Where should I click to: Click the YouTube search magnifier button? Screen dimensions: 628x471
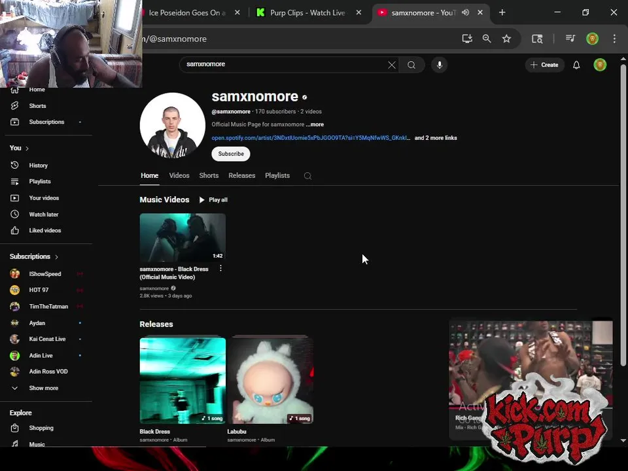(x=411, y=65)
